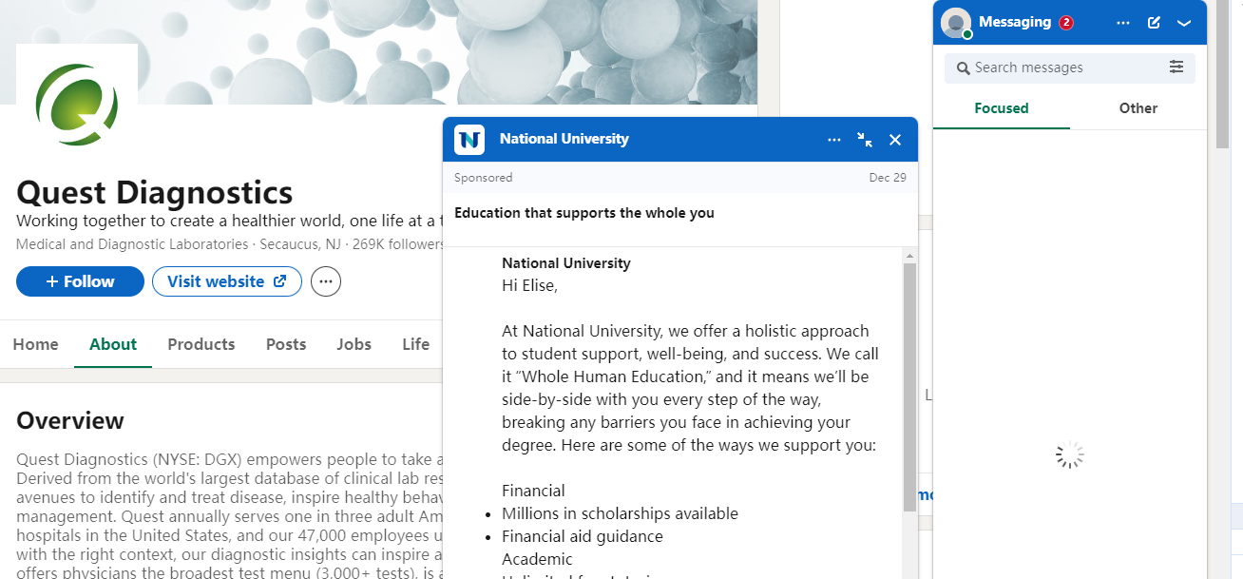This screenshot has width=1243, height=579.
Task: Open the more options circle button beside Visit website
Action: click(326, 281)
